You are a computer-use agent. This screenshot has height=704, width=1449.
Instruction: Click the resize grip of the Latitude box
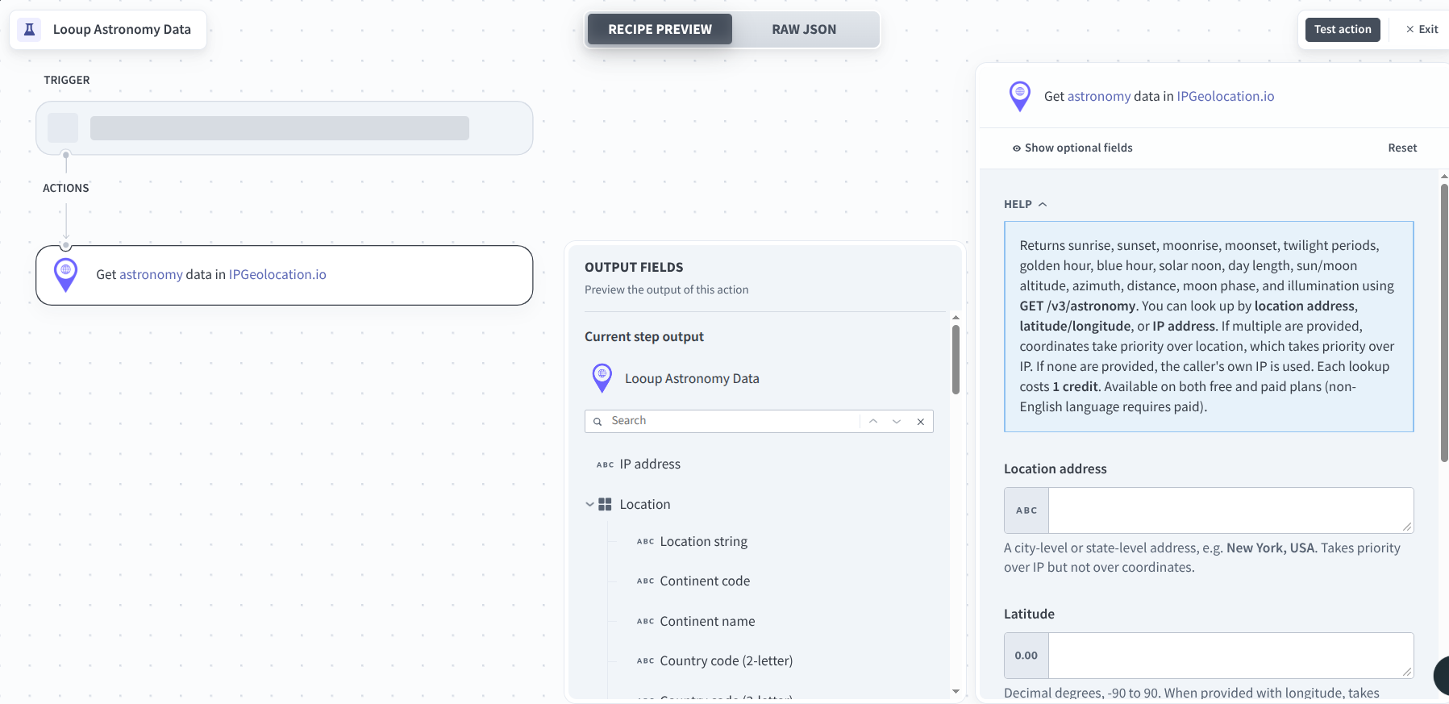click(x=1407, y=672)
